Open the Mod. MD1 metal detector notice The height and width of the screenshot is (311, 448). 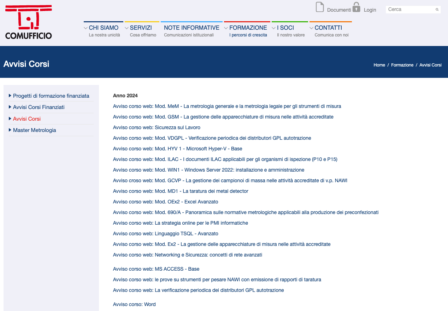pyautogui.click(x=181, y=191)
